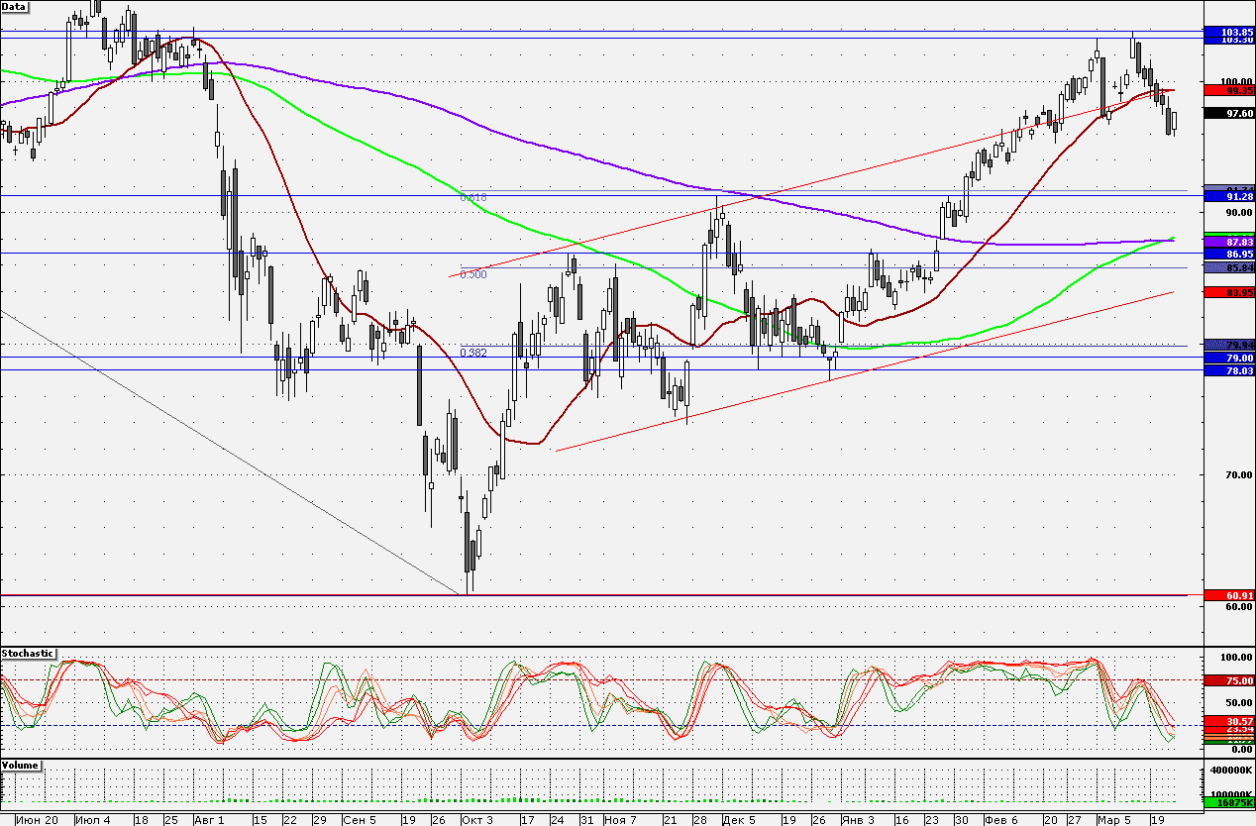The width and height of the screenshot is (1256, 826).
Task: Select the Volume panel label
Action: coord(21,766)
